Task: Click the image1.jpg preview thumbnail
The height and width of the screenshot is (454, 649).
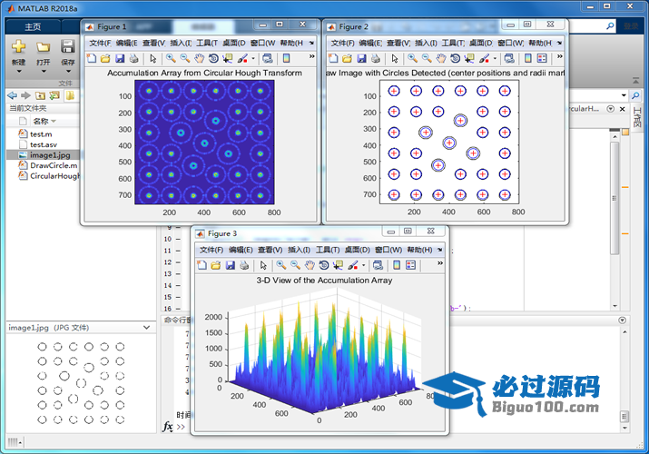Action: pos(81,383)
